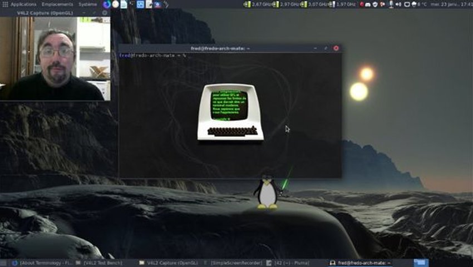
Task: Click the 2,67 GHz CPU frequency monitor
Action: 257,4
